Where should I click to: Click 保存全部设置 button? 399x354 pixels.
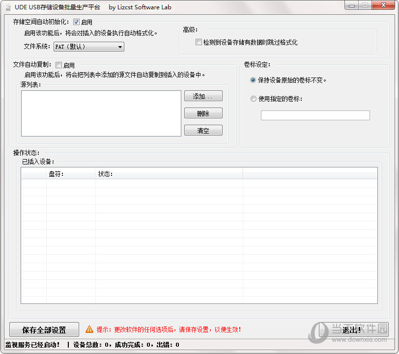tap(44, 330)
